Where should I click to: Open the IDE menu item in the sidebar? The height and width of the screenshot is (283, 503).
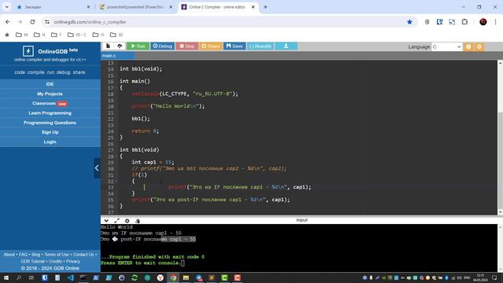click(x=50, y=84)
